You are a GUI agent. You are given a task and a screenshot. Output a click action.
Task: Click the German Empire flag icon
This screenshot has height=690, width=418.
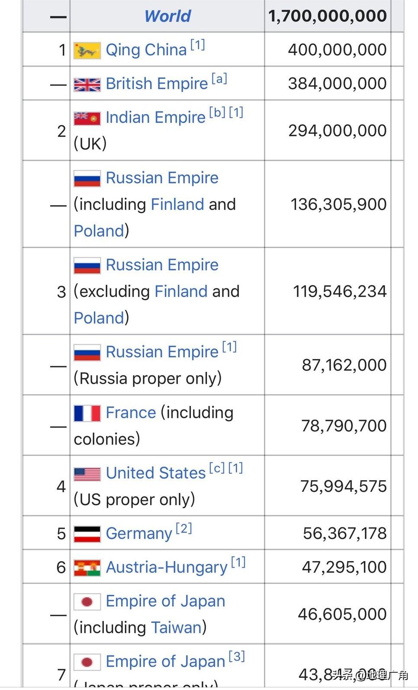pos(87,534)
